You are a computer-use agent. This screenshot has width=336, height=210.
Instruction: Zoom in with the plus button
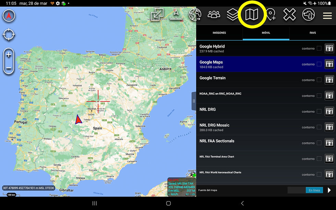9,55
